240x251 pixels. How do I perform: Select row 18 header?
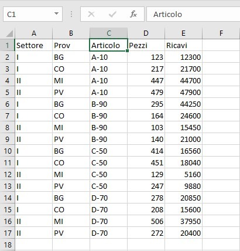click(8, 245)
